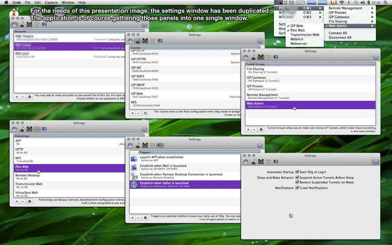The image size is (392, 245).
Task: Click the Bonjour toolbar icon in the checkbox settings window
Action: tap(268, 162)
